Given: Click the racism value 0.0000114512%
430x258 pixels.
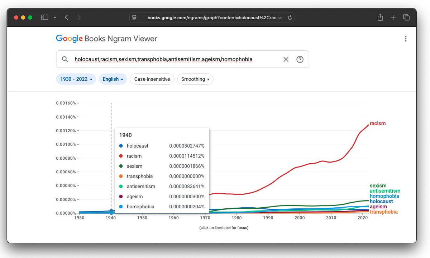Looking at the screenshot, I should 187,156.
